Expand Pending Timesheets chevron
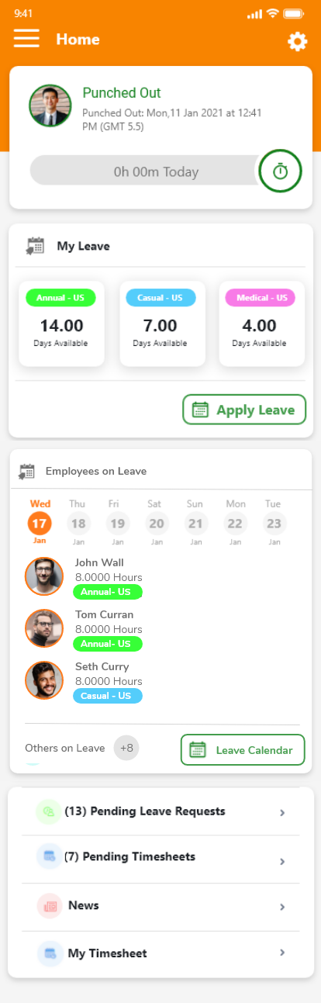The width and height of the screenshot is (321, 1003). point(282,862)
